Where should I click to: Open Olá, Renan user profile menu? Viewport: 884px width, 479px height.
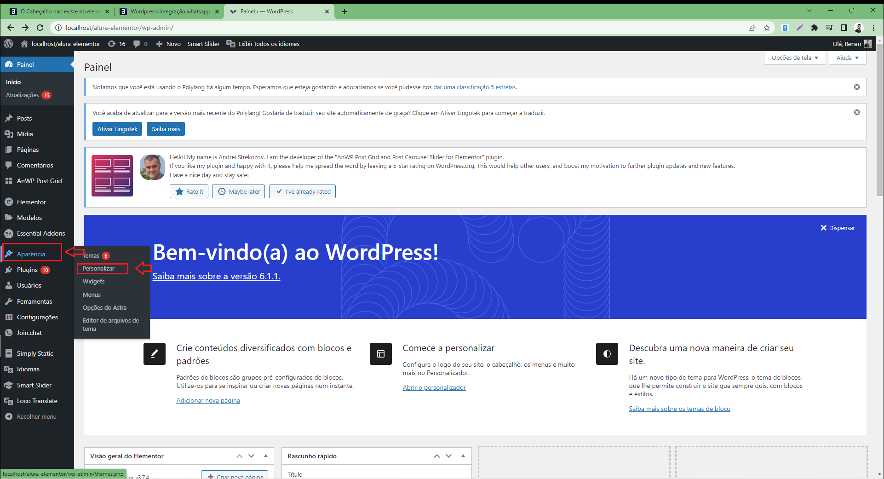tap(852, 44)
